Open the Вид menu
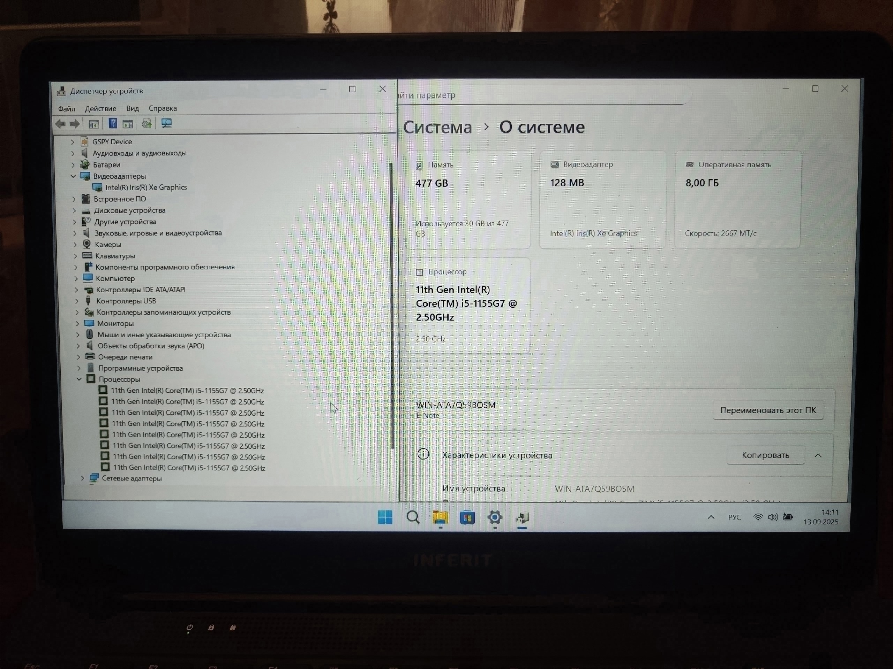Screen dimensions: 893x669 click(x=133, y=108)
